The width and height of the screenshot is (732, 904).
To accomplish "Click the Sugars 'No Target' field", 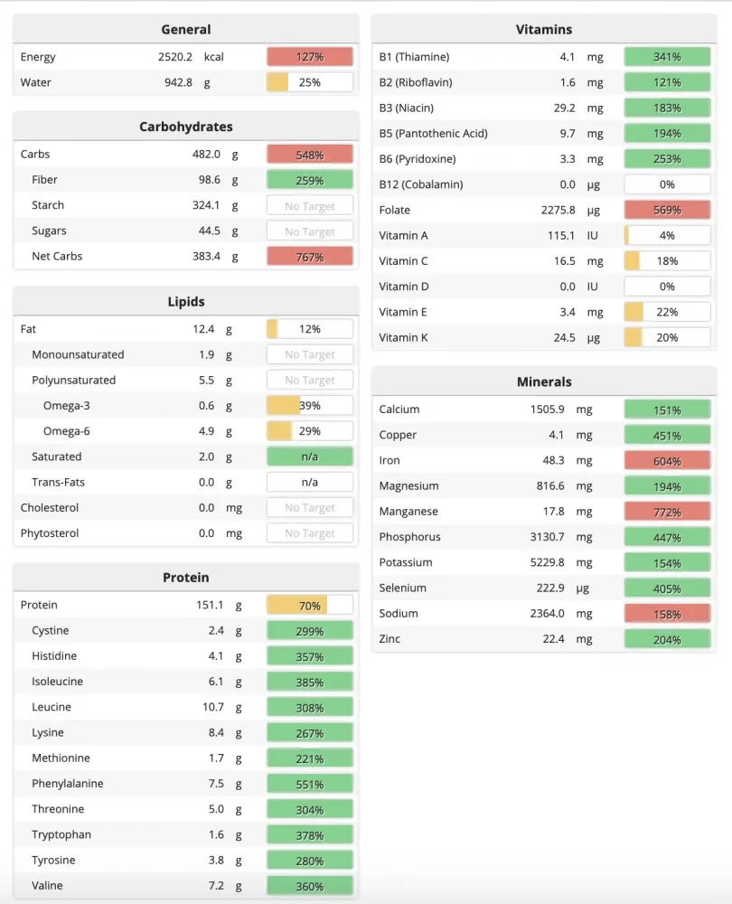I will tap(309, 231).
